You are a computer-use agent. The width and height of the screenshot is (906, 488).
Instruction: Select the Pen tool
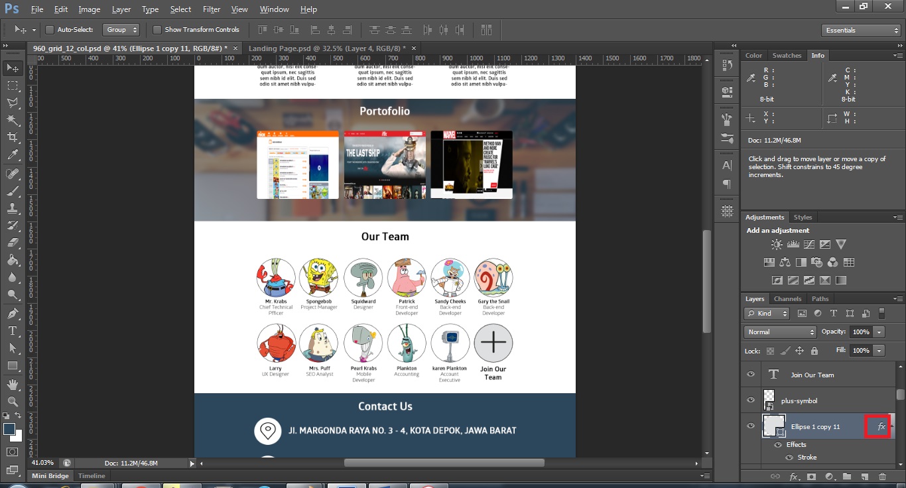pyautogui.click(x=13, y=313)
